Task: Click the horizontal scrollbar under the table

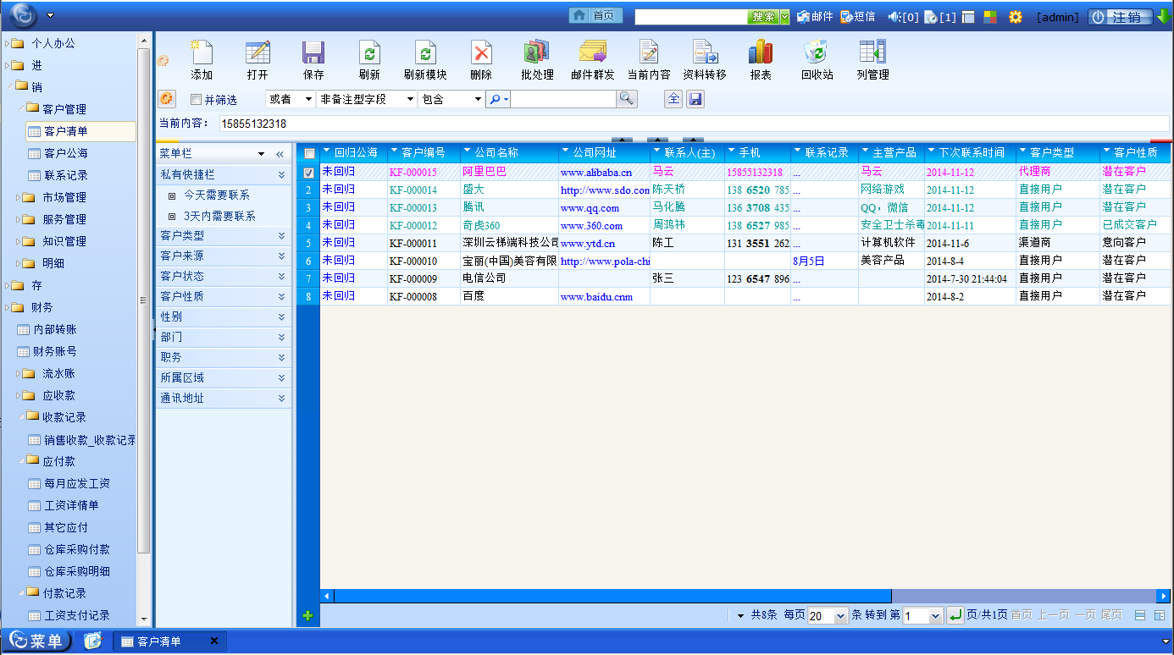Action: pos(612,596)
